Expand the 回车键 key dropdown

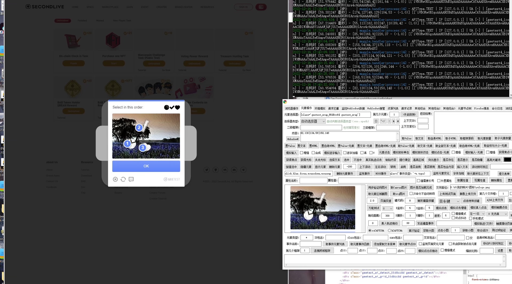(x=449, y=201)
